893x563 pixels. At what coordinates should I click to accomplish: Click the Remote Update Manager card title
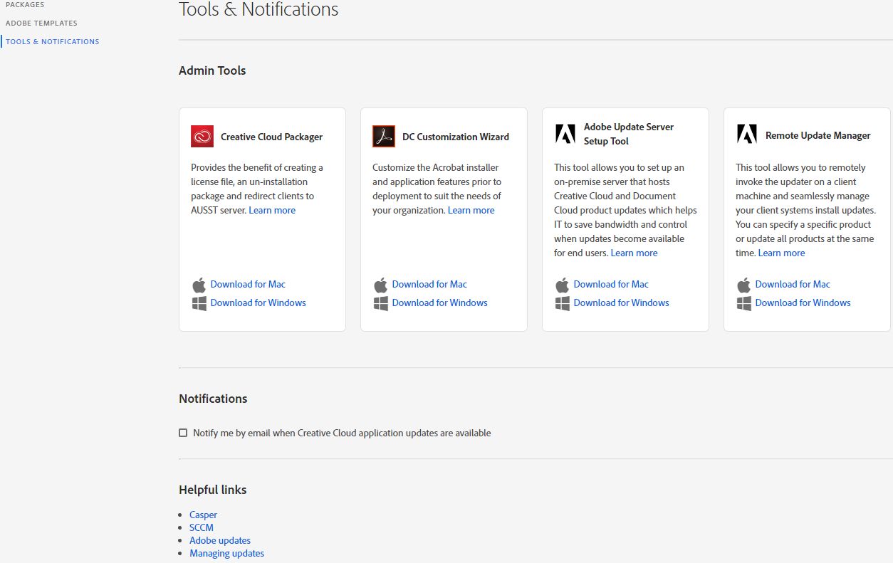click(x=818, y=135)
